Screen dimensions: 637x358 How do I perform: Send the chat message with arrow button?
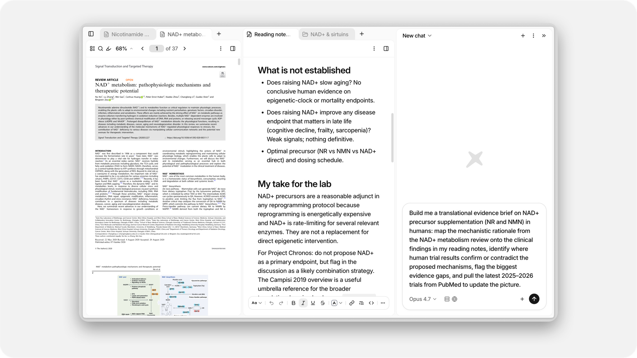coord(534,299)
